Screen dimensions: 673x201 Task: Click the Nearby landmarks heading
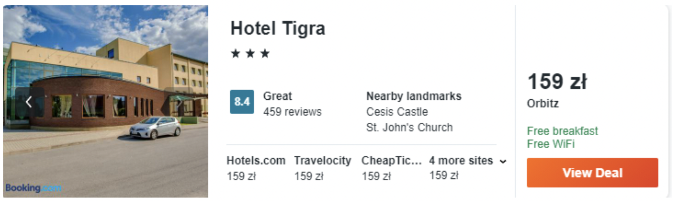(x=414, y=96)
